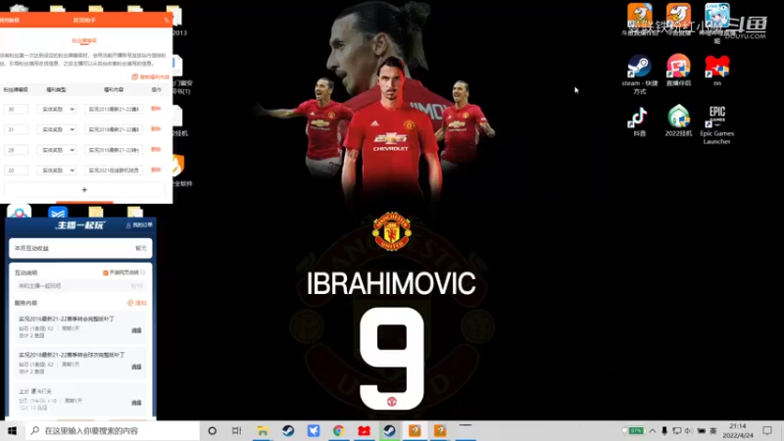Open the volume icon in the system tray
Image resolution: width=784 pixels, height=441 pixels.
(689, 430)
